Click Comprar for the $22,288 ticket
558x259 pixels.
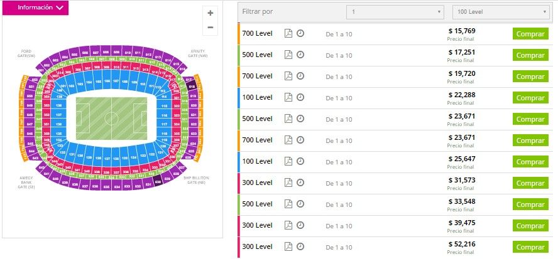(x=530, y=98)
